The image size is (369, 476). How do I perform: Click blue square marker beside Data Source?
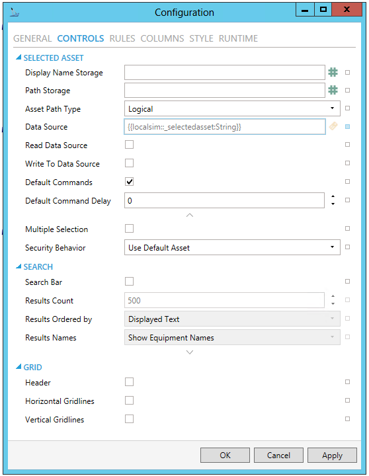347,126
